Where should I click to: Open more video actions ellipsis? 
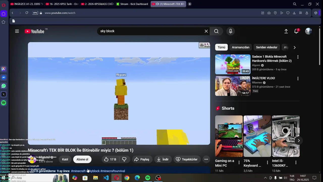point(206,159)
